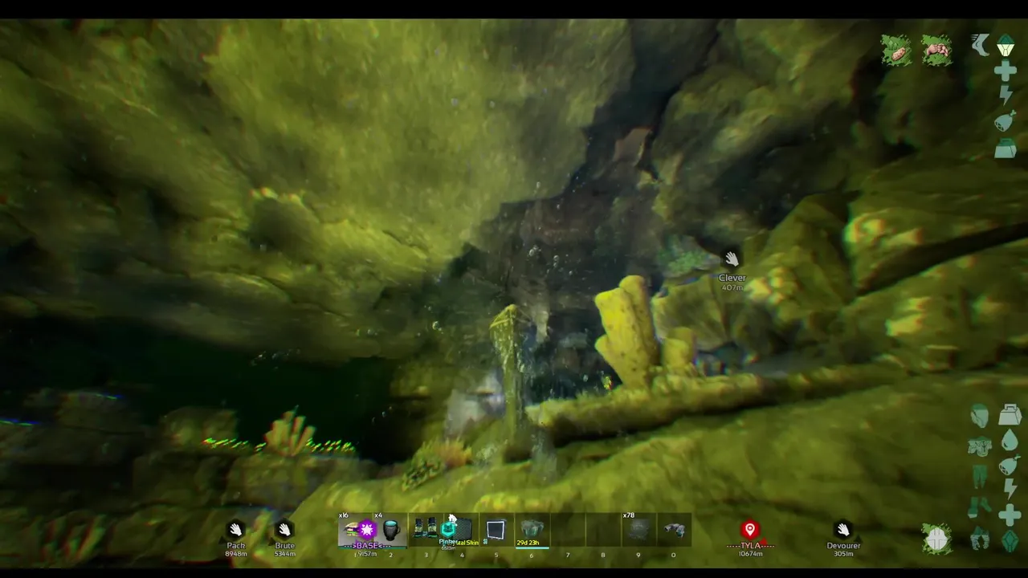
Task: Click the mount health cross icon
Action: click(1006, 71)
